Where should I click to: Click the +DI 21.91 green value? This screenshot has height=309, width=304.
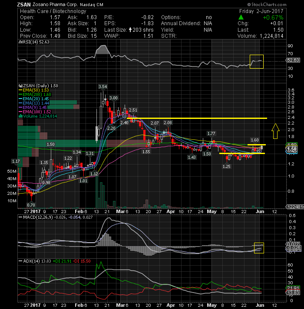[x=62, y=261]
